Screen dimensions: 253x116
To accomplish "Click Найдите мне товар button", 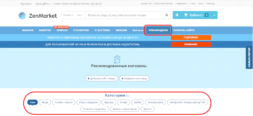I will [x=134, y=78].
